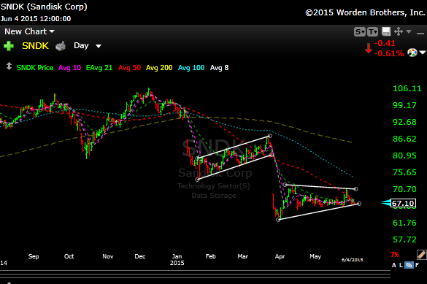Click the Jun 4 2015 12:00:00 timestamp
Image resolution: width=427 pixels, height=284 pixels.
36,18
